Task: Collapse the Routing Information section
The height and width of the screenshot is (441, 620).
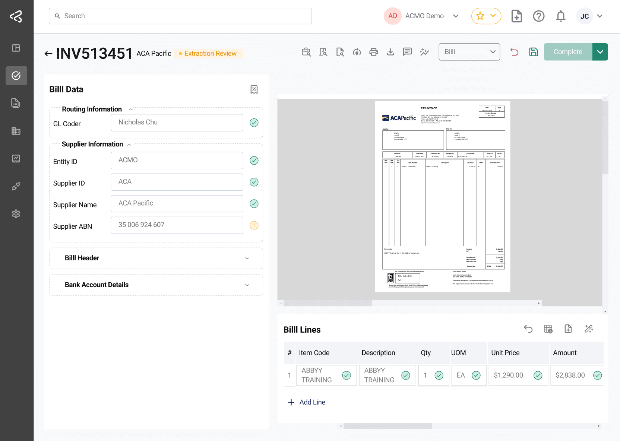Action: click(x=131, y=109)
